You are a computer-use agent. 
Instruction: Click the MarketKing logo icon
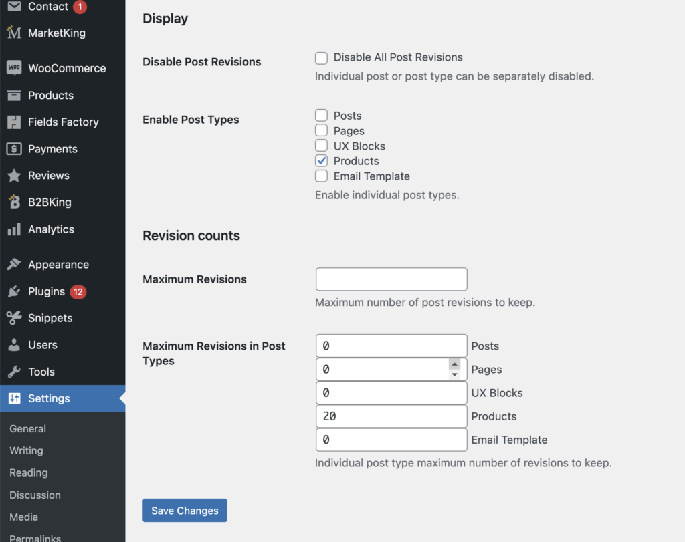click(x=14, y=32)
